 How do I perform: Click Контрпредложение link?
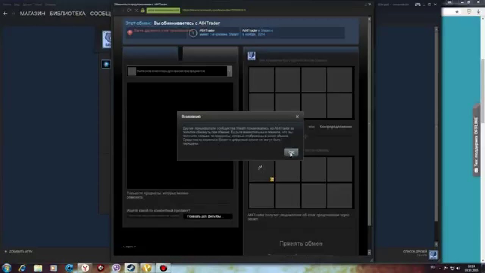tap(335, 127)
